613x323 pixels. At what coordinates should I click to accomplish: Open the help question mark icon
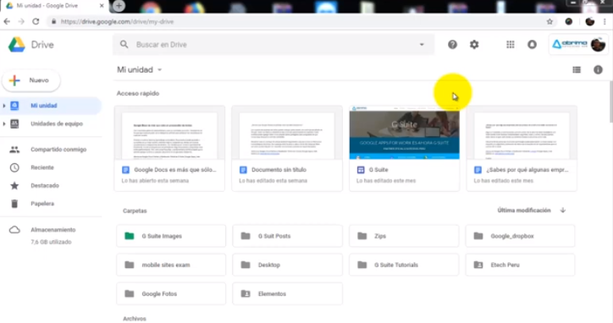coord(452,45)
